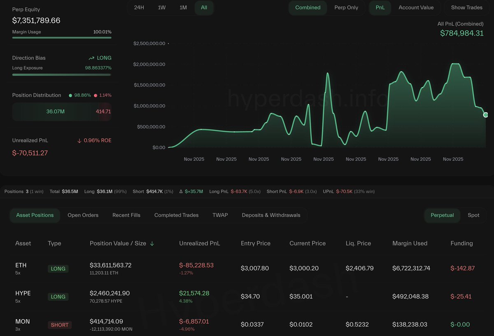This screenshot has width=494, height=336.
Task: Click the red down arrow beside ROE
Action: [x=79, y=141]
